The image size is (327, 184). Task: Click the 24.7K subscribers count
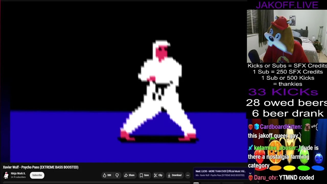[x=18, y=177]
